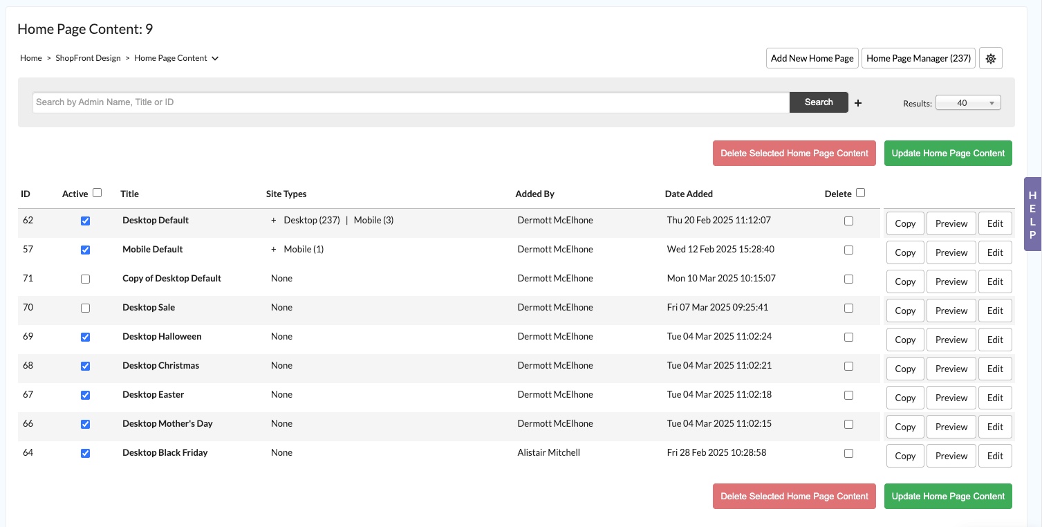Open the gear settings icon
The image size is (1042, 527).
pyautogui.click(x=990, y=59)
